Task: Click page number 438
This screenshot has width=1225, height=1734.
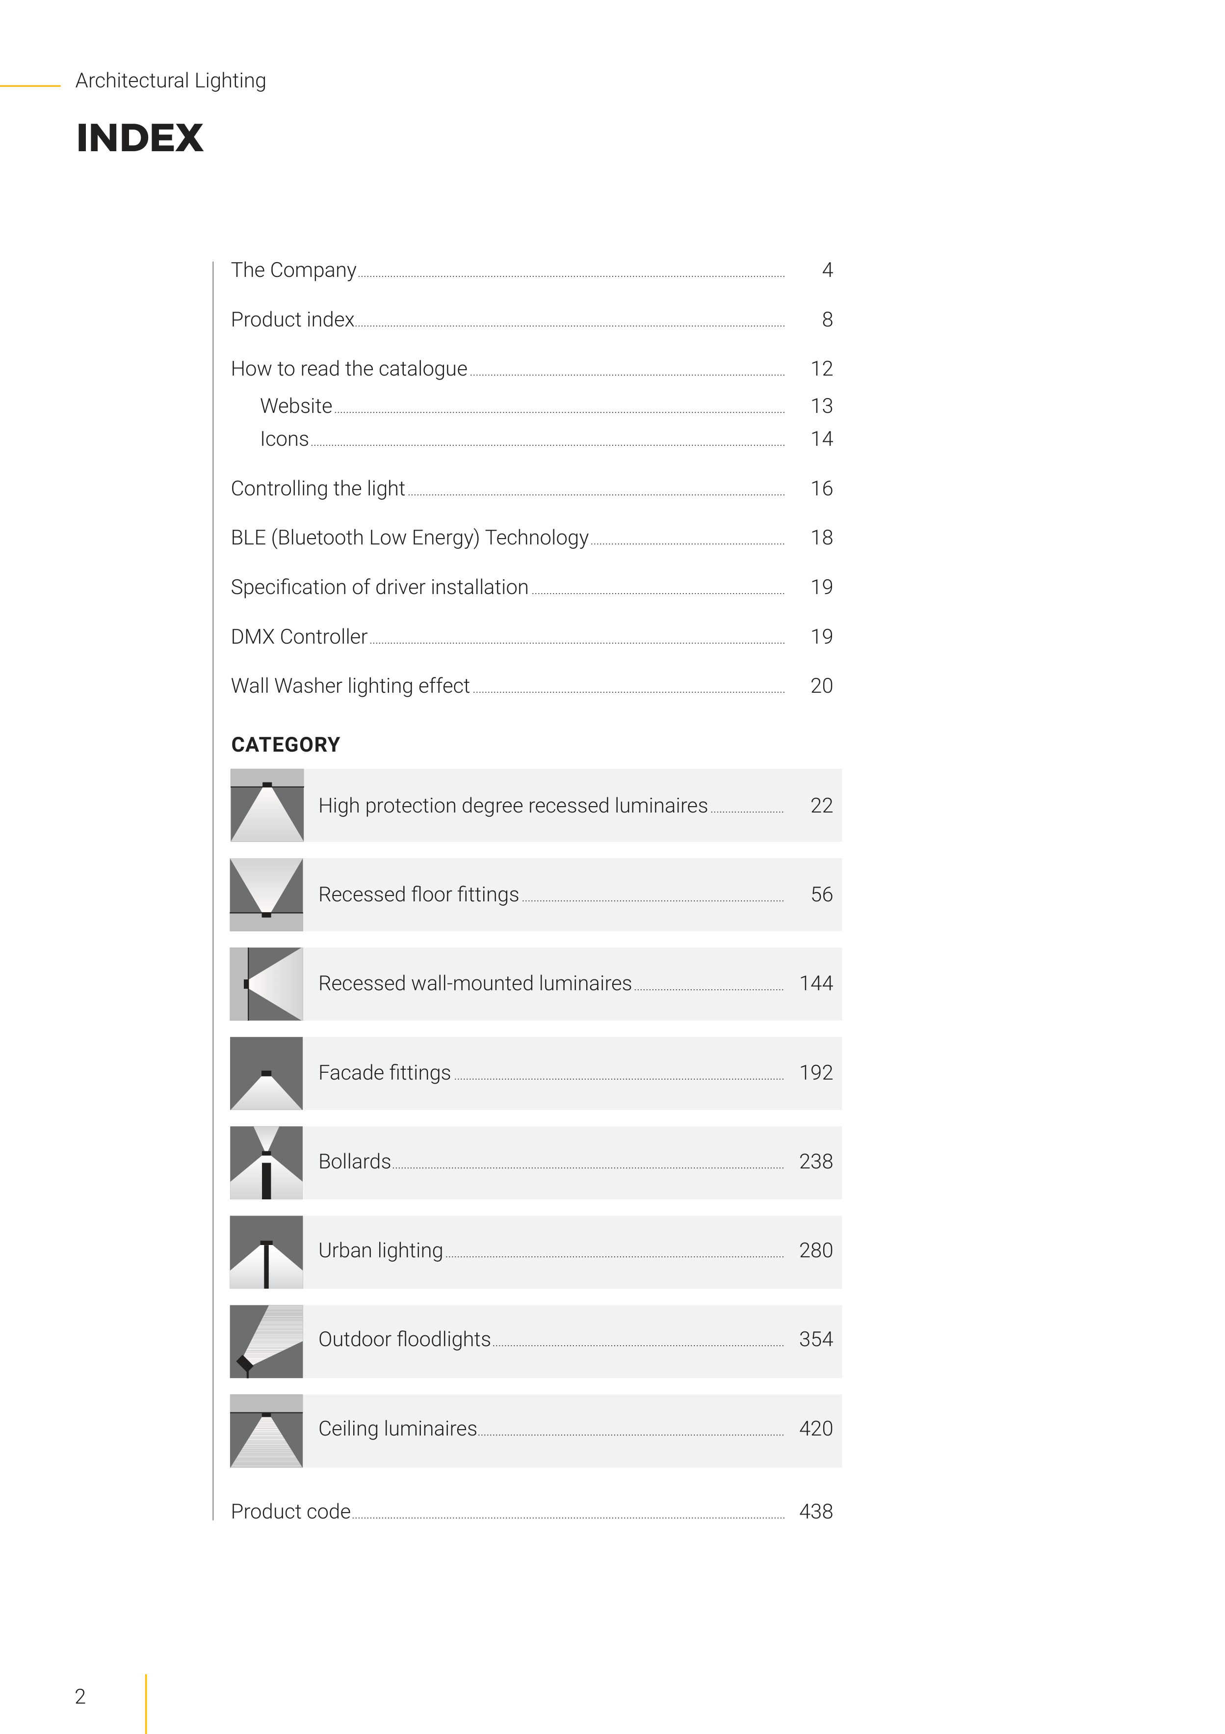Action: (x=815, y=1511)
